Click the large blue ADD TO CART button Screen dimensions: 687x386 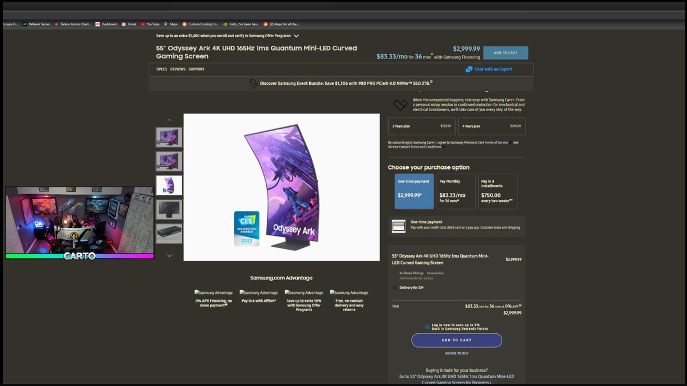pos(457,340)
